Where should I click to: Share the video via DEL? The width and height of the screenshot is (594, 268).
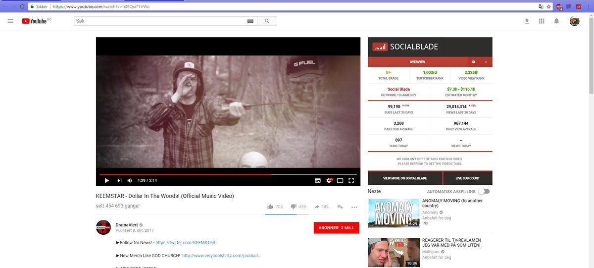click(321, 207)
